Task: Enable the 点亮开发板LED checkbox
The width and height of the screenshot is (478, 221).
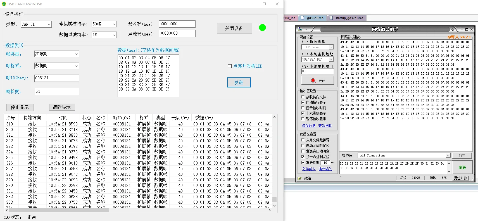Action: pos(230,66)
